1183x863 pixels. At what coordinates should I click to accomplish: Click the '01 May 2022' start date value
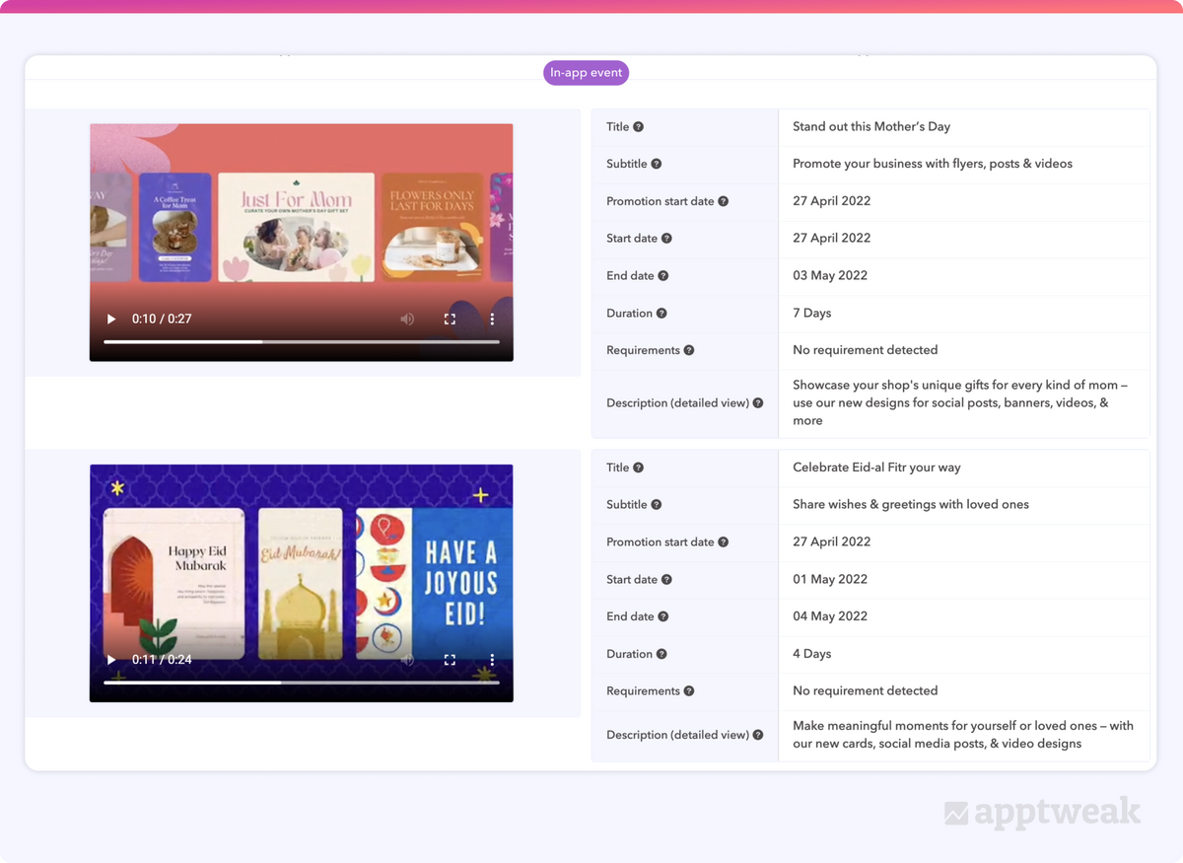(x=830, y=580)
